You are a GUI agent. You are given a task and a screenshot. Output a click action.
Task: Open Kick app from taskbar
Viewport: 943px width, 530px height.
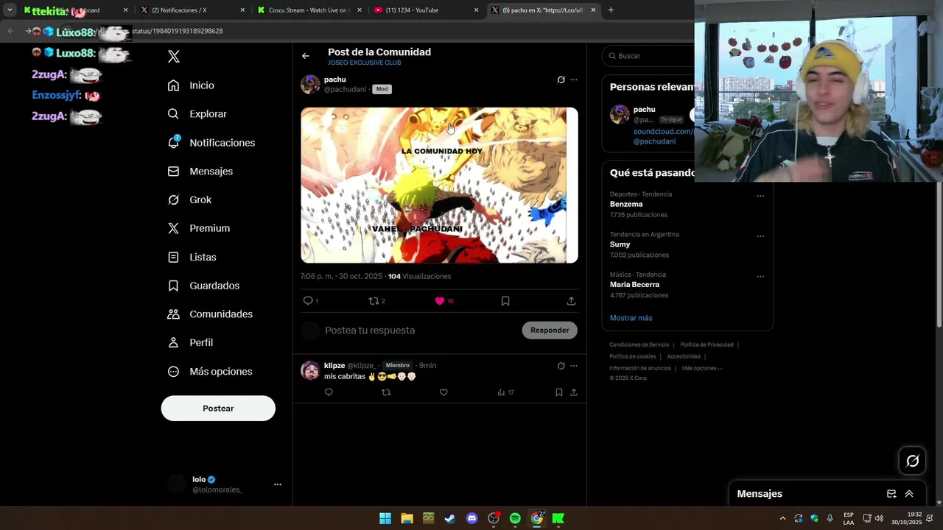(558, 518)
